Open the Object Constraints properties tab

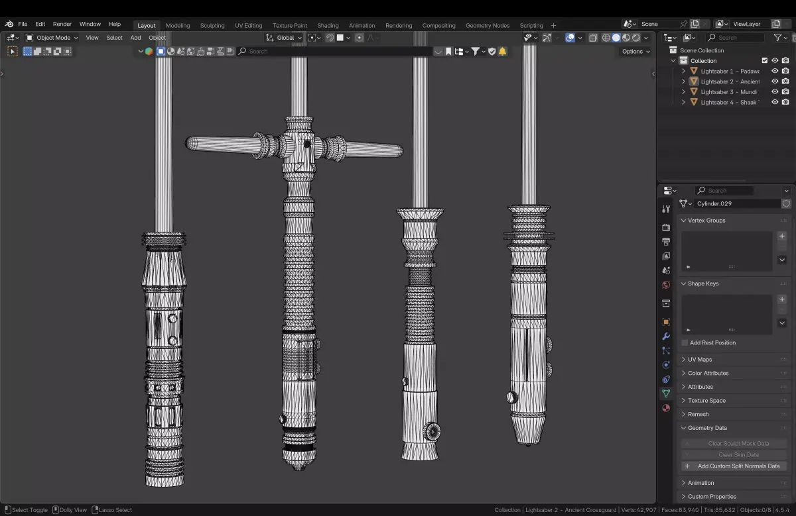(666, 380)
